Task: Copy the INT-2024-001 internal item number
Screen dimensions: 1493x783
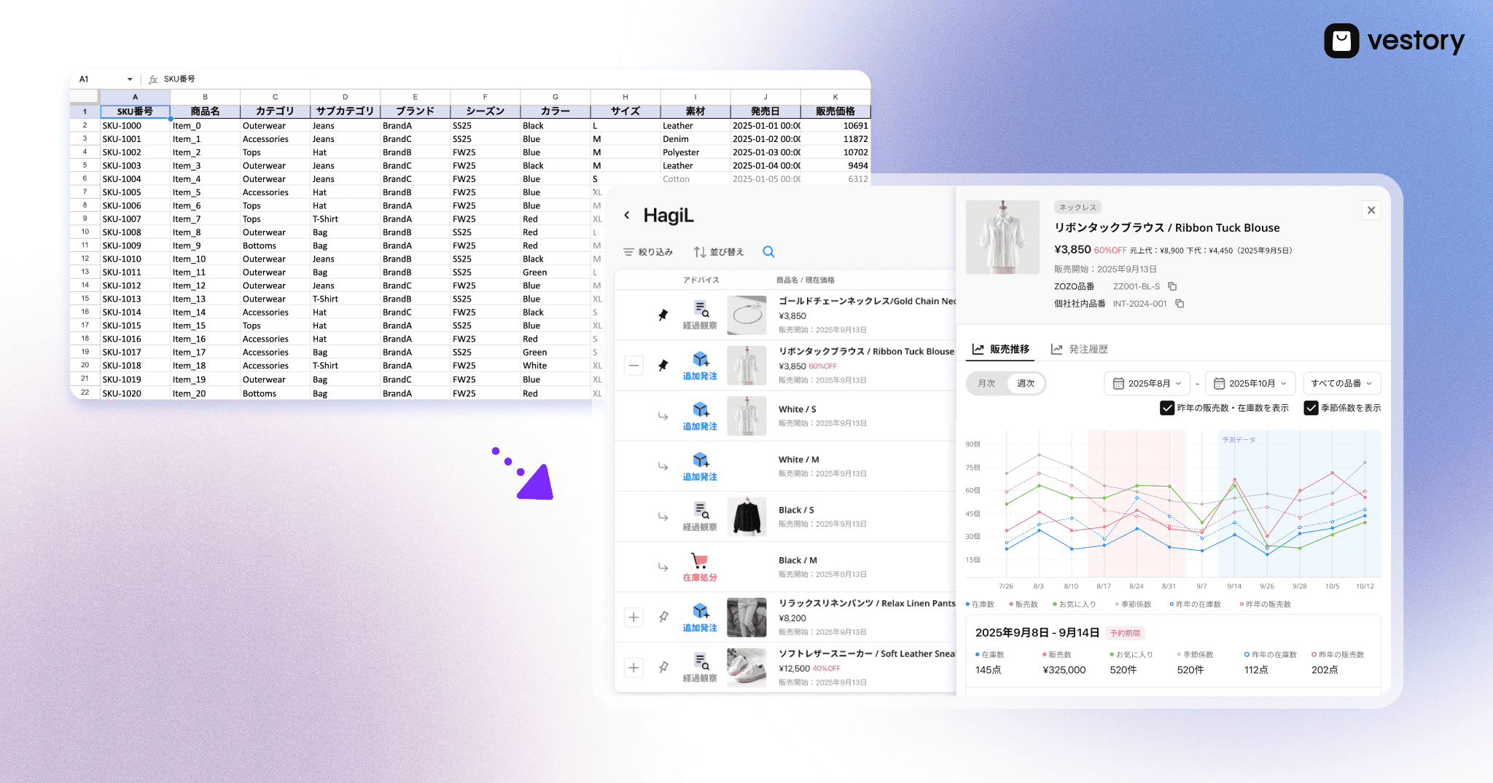Action: click(x=1180, y=304)
